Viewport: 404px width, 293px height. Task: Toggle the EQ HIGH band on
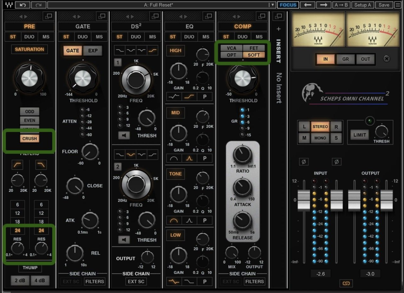(x=175, y=50)
